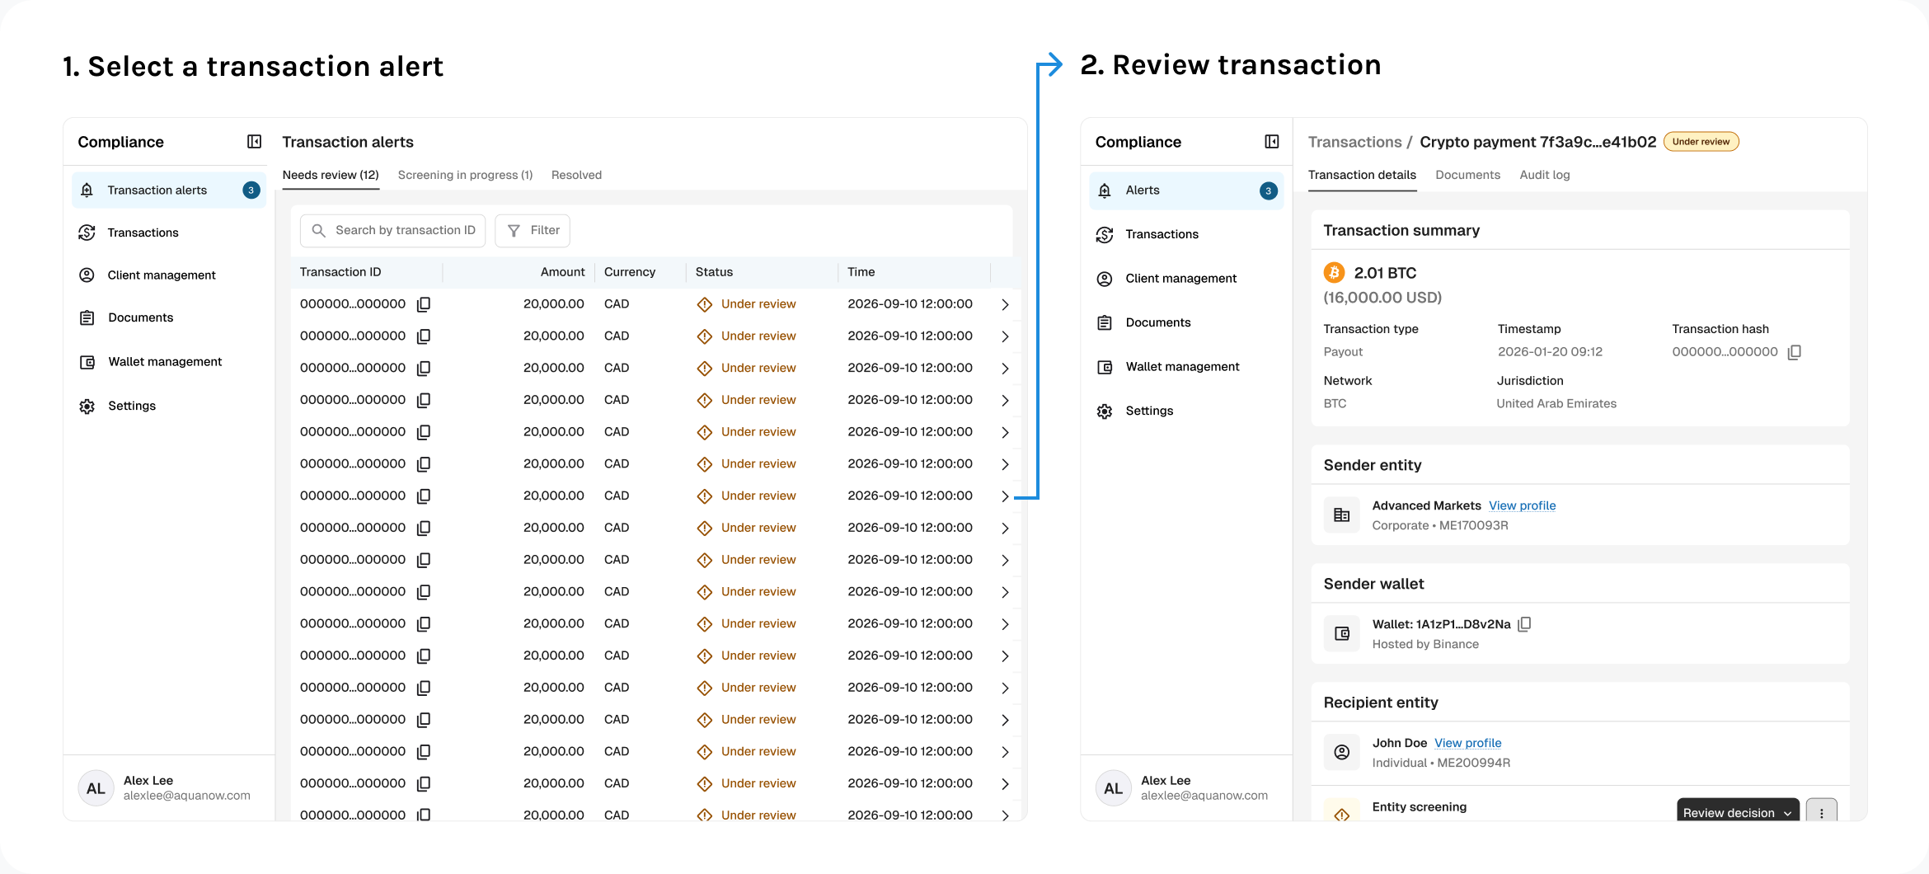View profile of Advanced Markets sender
The height and width of the screenshot is (874, 1929).
pos(1522,505)
